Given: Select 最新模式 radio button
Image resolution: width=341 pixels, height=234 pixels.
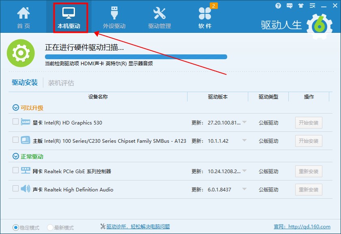Looking at the screenshot, I should [50, 228].
